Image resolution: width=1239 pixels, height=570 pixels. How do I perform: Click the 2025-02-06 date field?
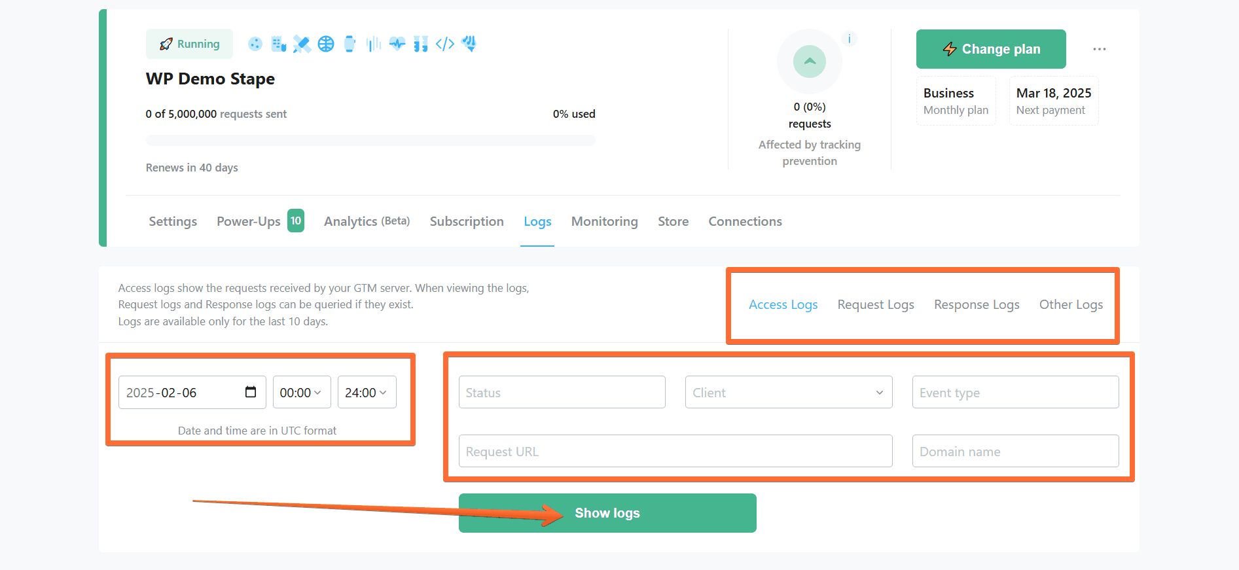(x=192, y=392)
